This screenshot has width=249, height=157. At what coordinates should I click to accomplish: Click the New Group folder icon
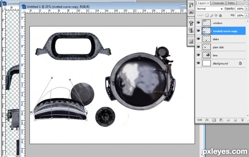coord(228,120)
